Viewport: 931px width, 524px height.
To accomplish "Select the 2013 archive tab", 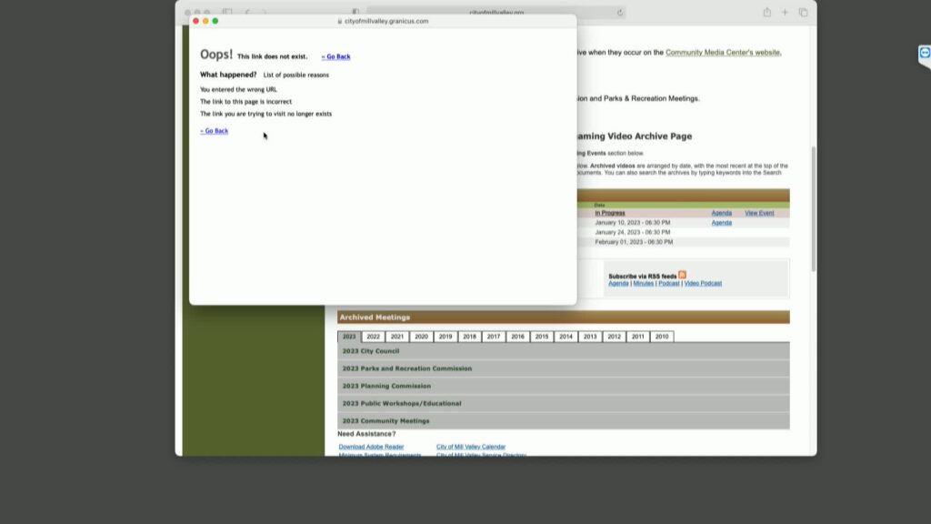I will pos(589,337).
